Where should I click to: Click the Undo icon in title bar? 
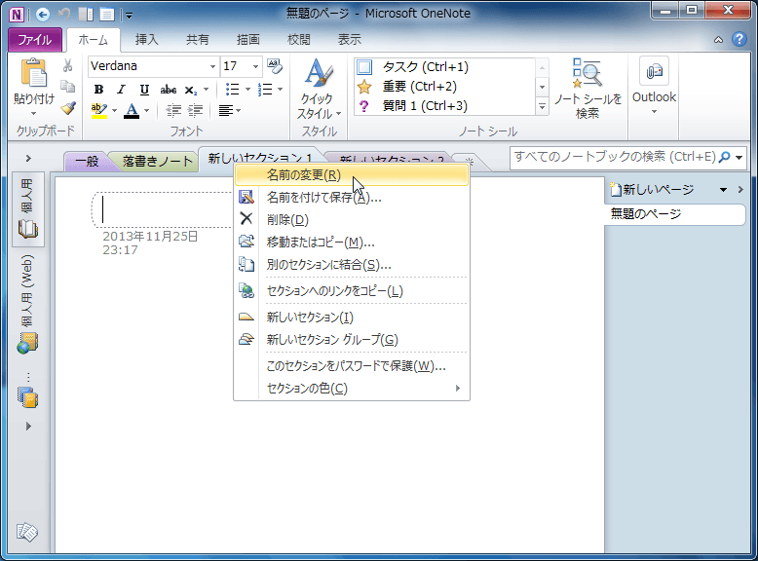click(x=64, y=15)
